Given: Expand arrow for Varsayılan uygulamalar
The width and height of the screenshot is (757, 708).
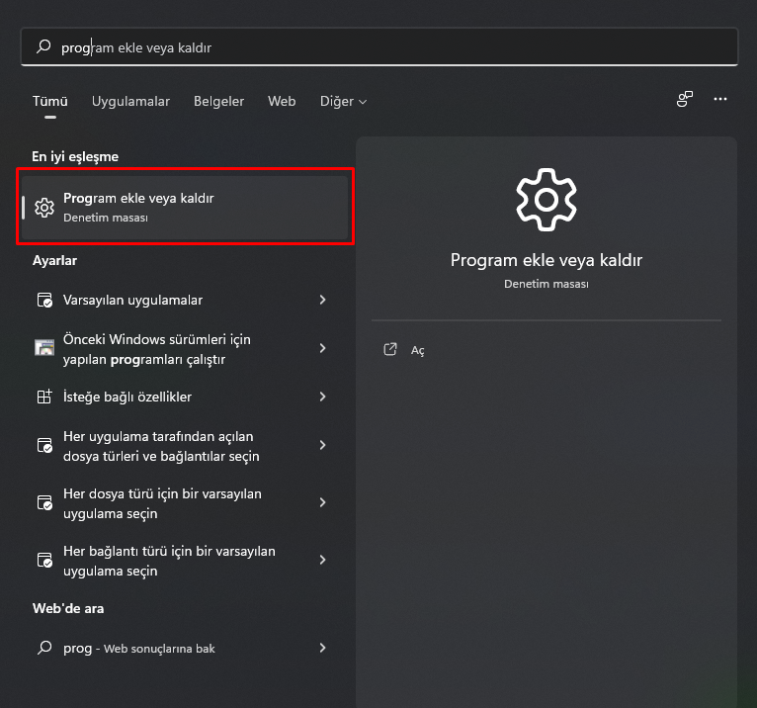Looking at the screenshot, I should 322,300.
